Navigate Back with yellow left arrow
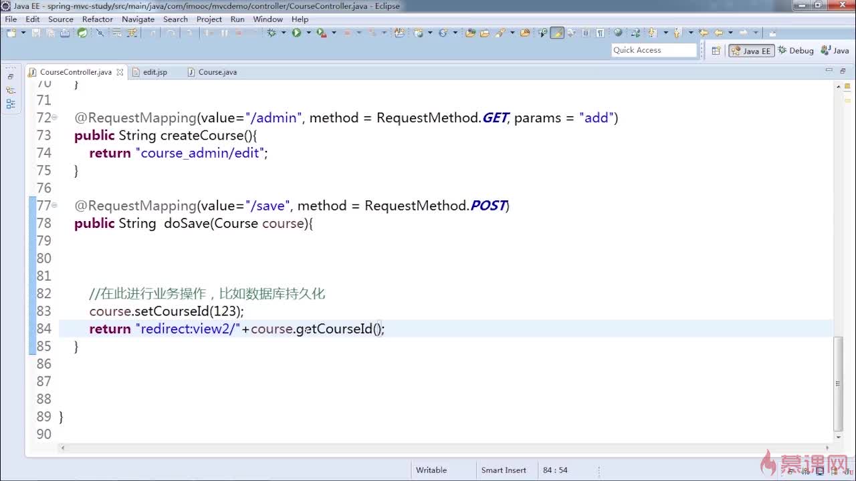The width and height of the screenshot is (856, 481). [718, 33]
